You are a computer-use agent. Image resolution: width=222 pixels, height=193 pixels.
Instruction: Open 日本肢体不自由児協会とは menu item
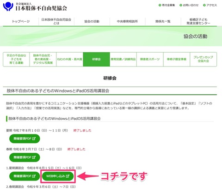click(56, 21)
